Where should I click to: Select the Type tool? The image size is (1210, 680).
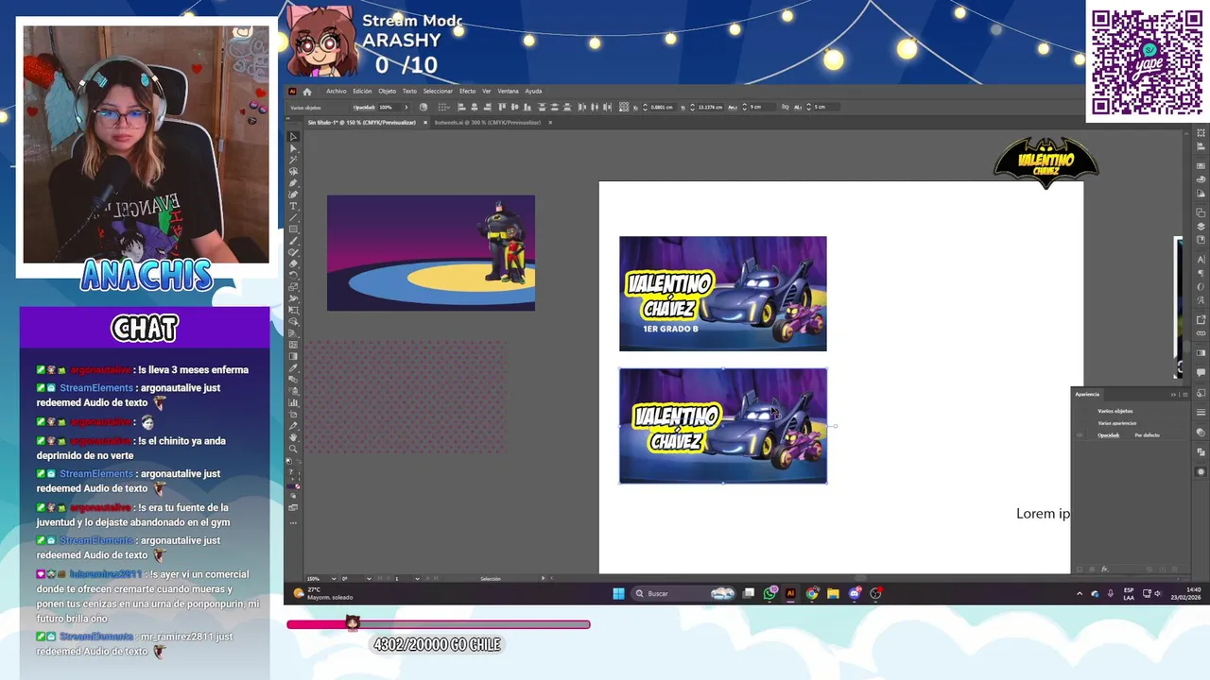(293, 206)
